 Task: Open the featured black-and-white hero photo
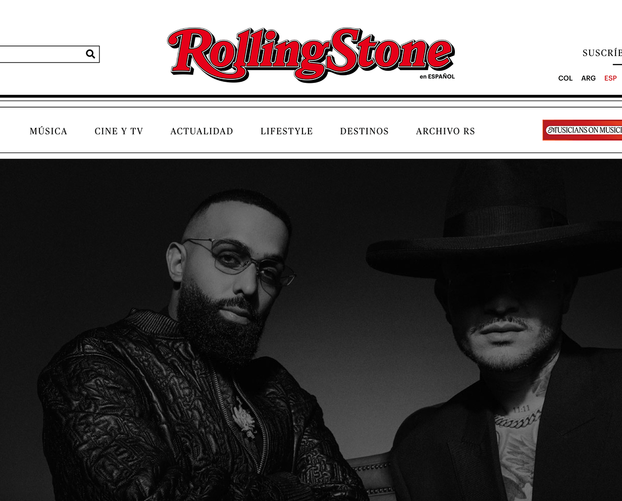pos(311,330)
